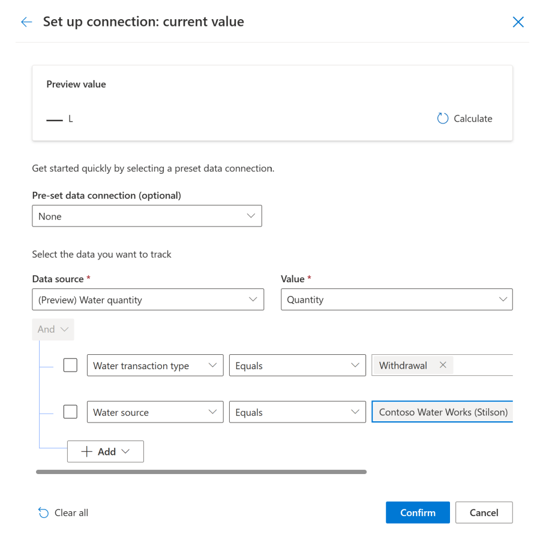The image size is (540, 546).
Task: Open the Value dropdown showing Quantity
Action: pyautogui.click(x=503, y=299)
